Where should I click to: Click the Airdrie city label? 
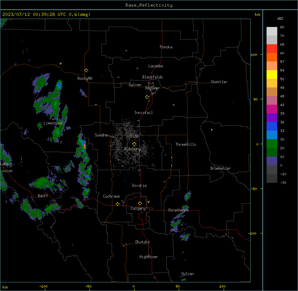click(x=139, y=186)
